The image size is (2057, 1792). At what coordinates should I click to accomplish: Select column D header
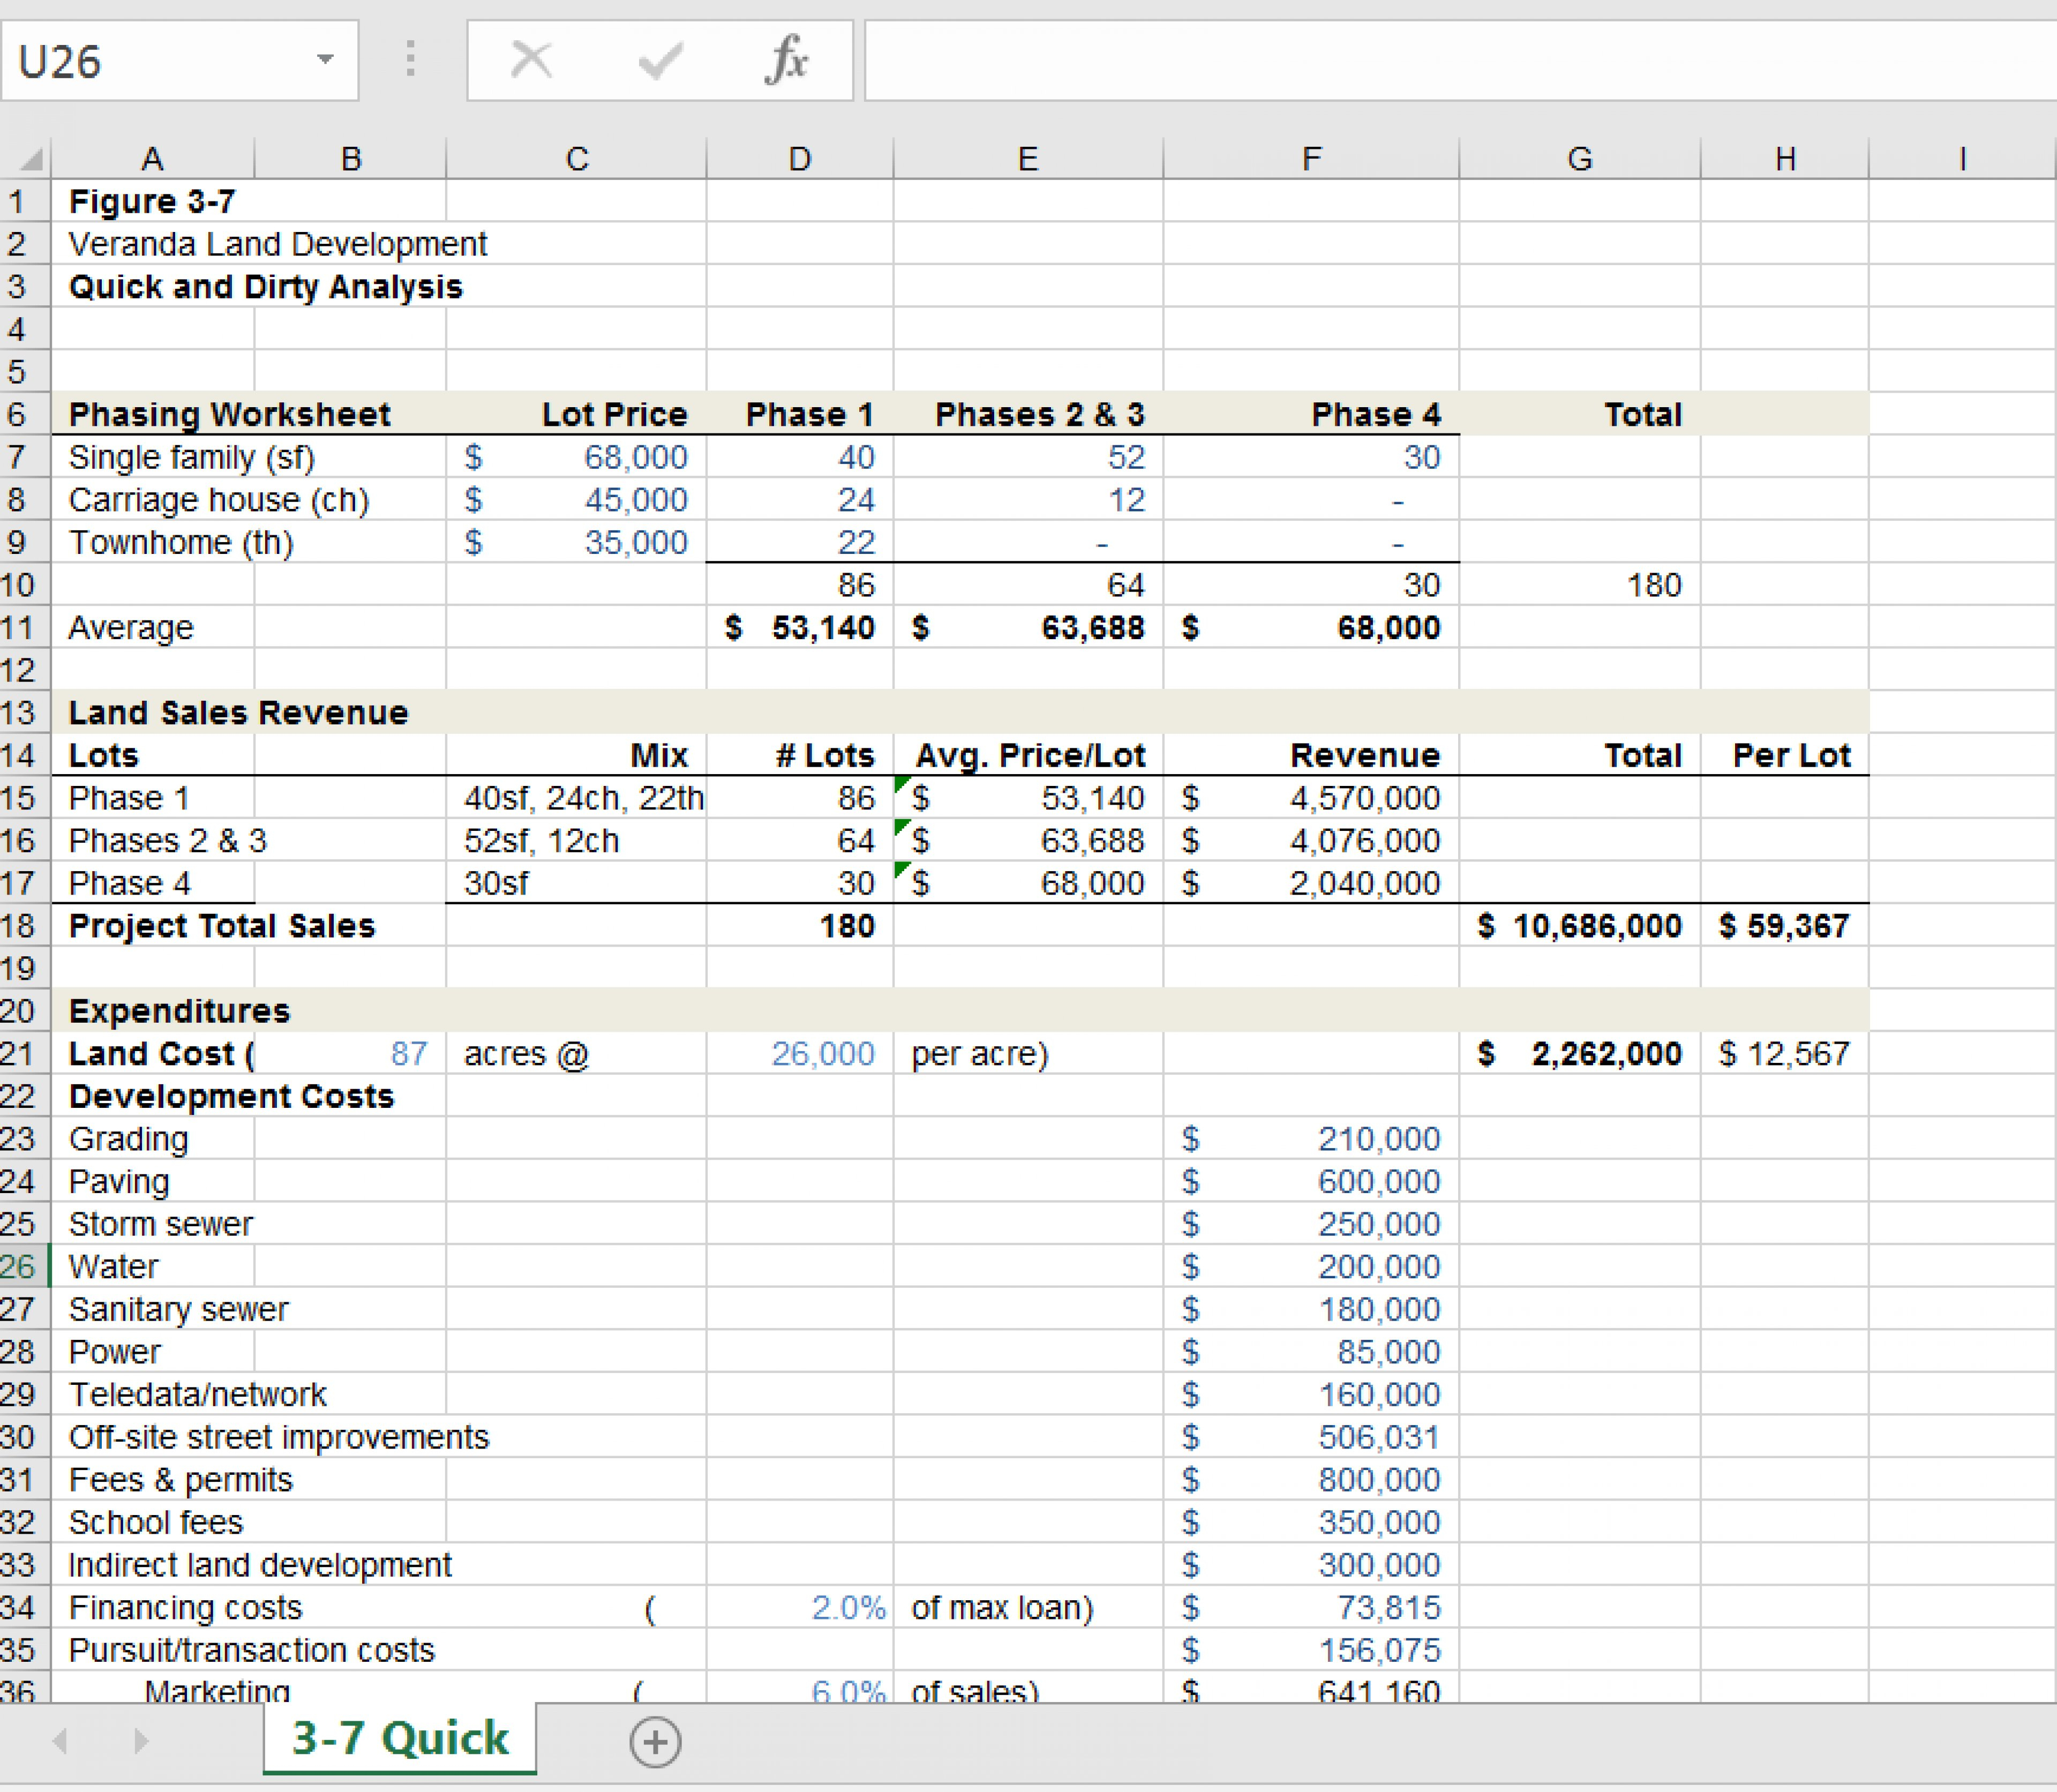tap(799, 158)
